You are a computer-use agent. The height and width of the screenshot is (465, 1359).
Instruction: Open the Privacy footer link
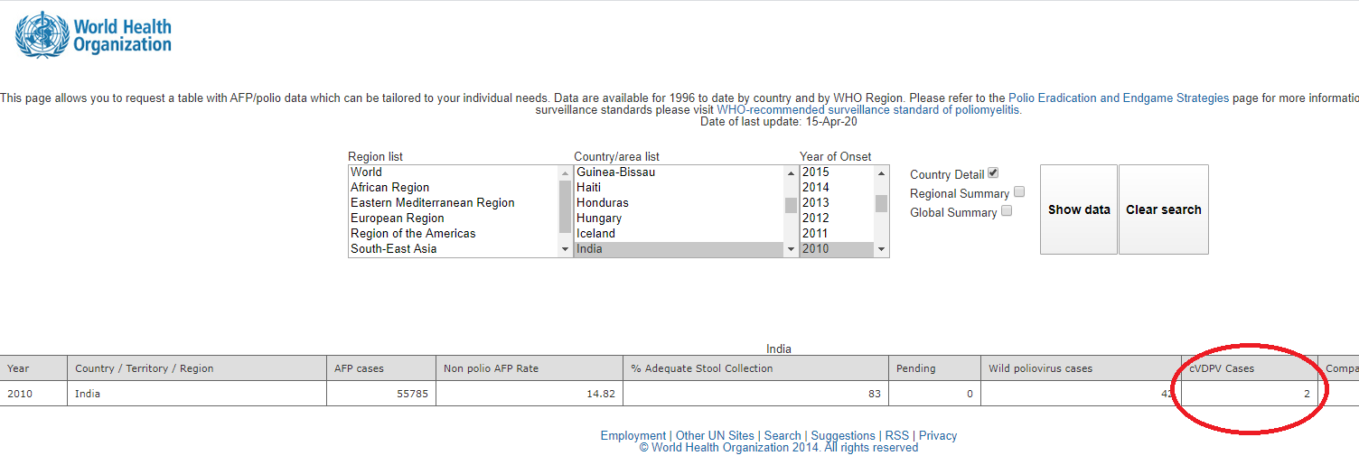point(938,436)
